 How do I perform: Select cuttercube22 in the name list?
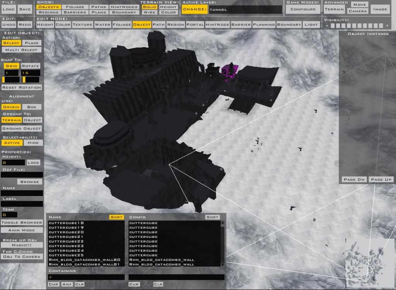click(86, 241)
